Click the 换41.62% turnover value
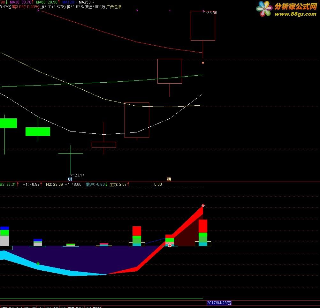320x308 pixels. (x=75, y=7)
